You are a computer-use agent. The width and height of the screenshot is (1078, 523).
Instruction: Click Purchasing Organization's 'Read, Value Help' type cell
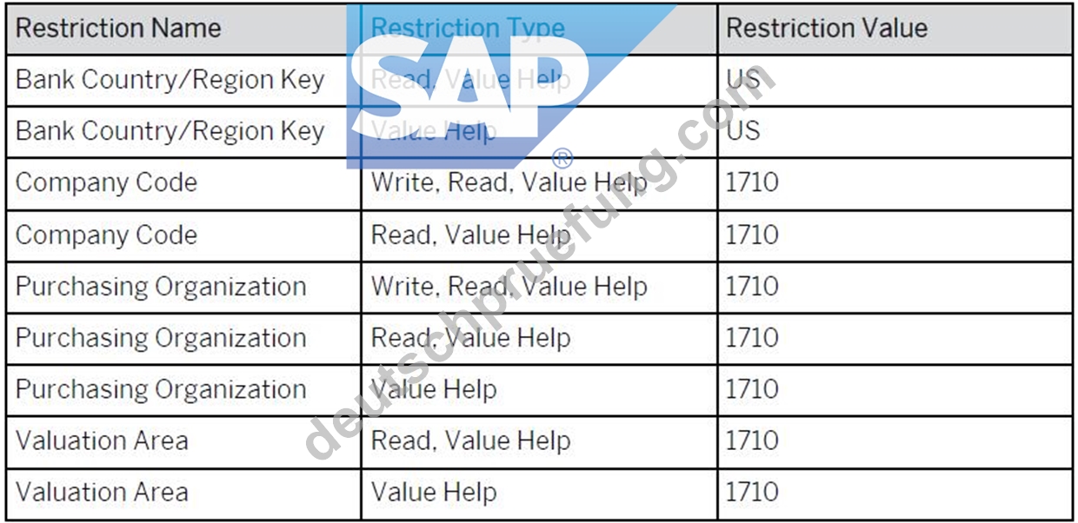[539, 339]
